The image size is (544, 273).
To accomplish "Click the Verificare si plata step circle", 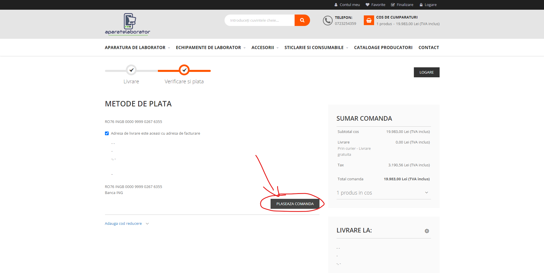I will tap(184, 70).
